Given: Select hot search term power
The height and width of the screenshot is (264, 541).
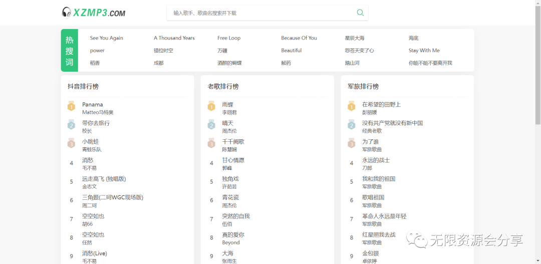Looking at the screenshot, I should 97,51.
